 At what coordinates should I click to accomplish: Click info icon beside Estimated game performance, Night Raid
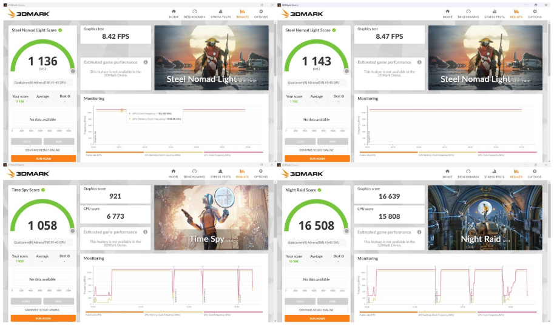(419, 232)
